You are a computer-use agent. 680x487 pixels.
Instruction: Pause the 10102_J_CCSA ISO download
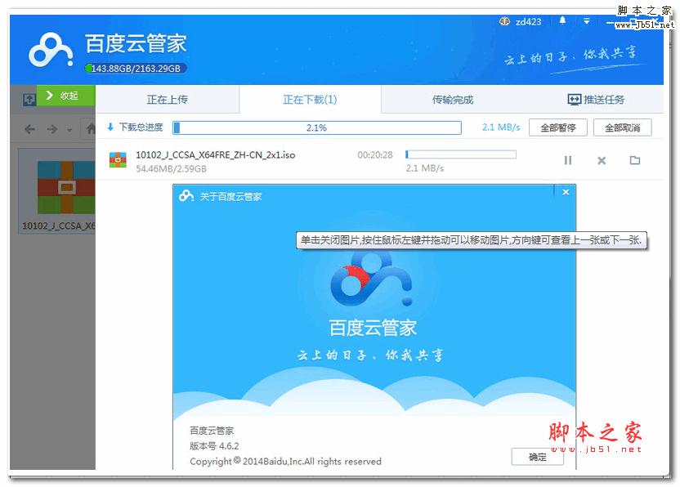click(x=568, y=160)
